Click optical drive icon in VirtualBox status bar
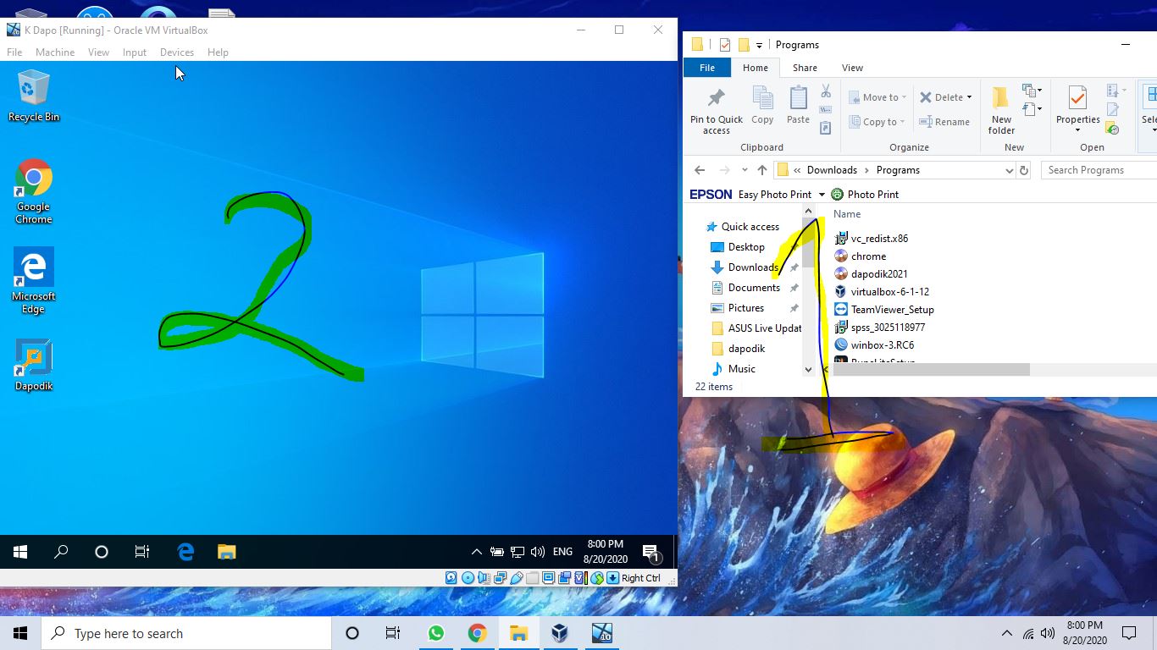Image resolution: width=1157 pixels, height=650 pixels. coord(468,578)
